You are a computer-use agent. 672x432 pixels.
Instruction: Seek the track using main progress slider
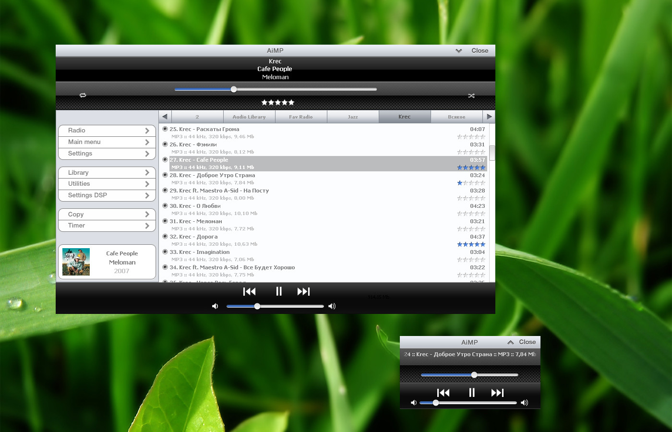276,89
